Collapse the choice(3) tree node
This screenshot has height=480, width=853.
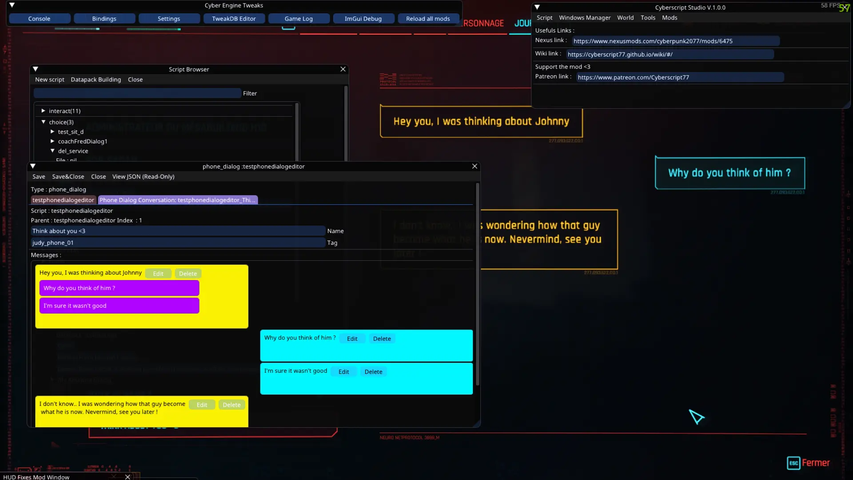point(44,122)
